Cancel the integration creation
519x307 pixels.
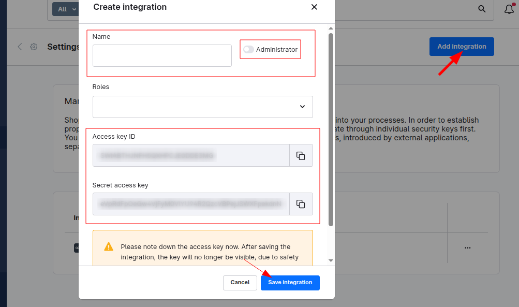coord(240,283)
